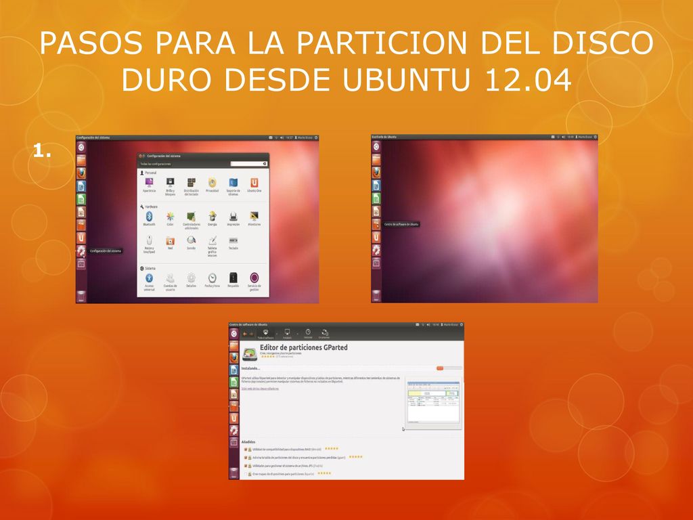
Task: Uncheck the lost partitions guessing add-on
Action: click(x=246, y=458)
